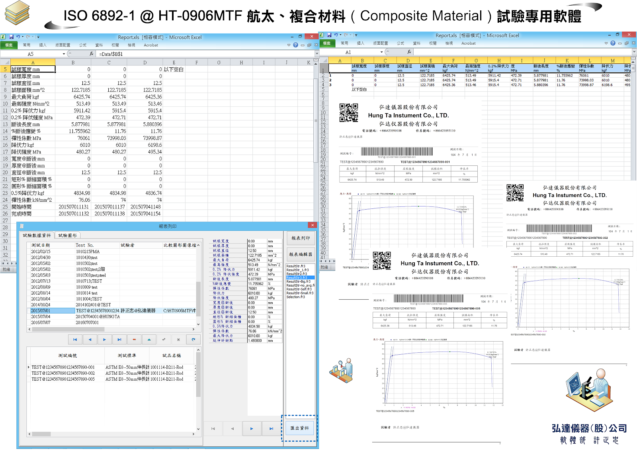Delete the current record with the red minus icon

(134, 340)
